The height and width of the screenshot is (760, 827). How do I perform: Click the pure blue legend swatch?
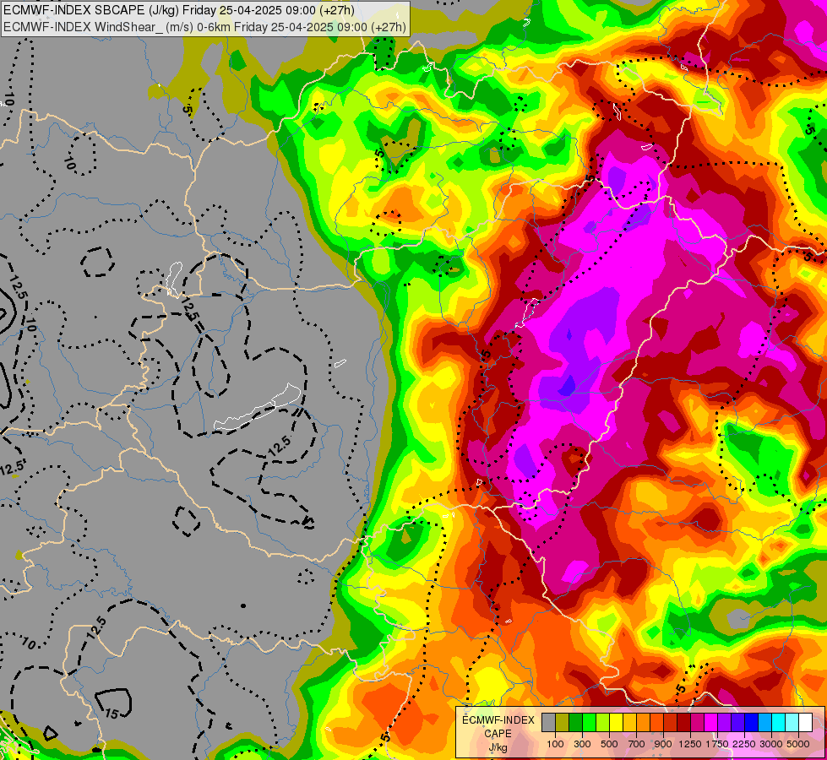tap(751, 723)
